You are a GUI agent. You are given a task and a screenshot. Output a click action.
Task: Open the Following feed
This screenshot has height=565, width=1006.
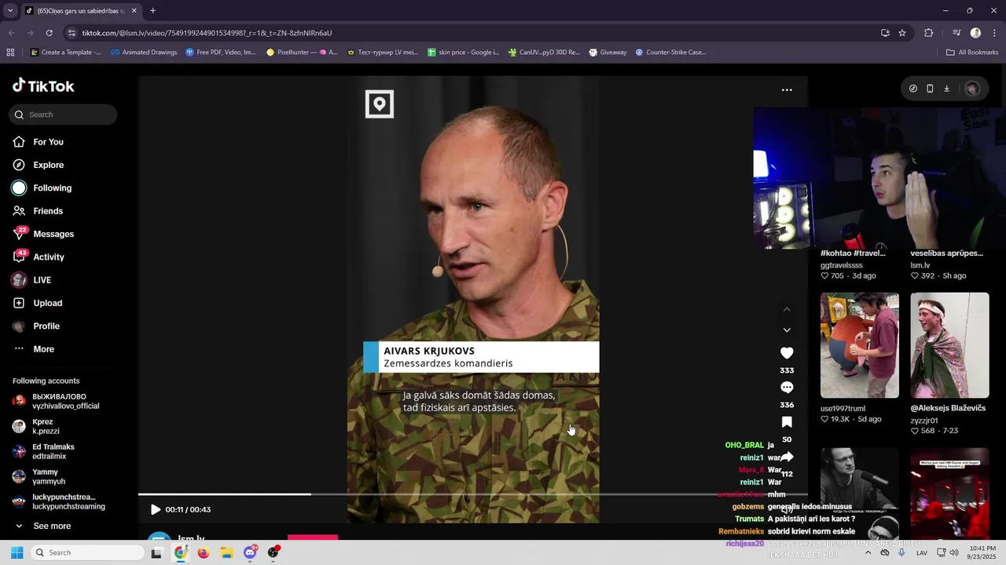click(x=52, y=188)
